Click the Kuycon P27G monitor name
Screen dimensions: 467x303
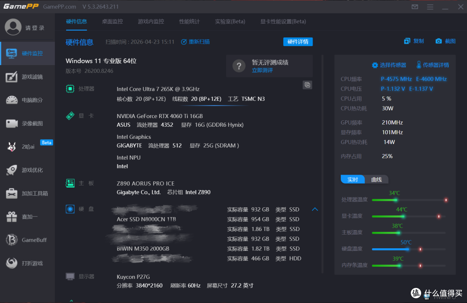click(133, 277)
